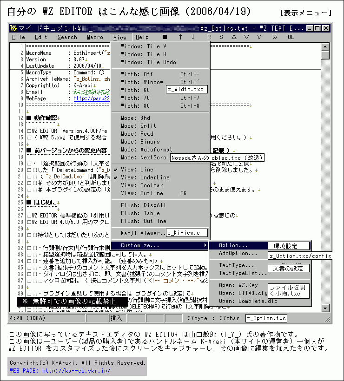Image resolution: width=344 pixels, height=381 pixels.
Task: Click the WZ application icon in title bar
Action: point(13,28)
